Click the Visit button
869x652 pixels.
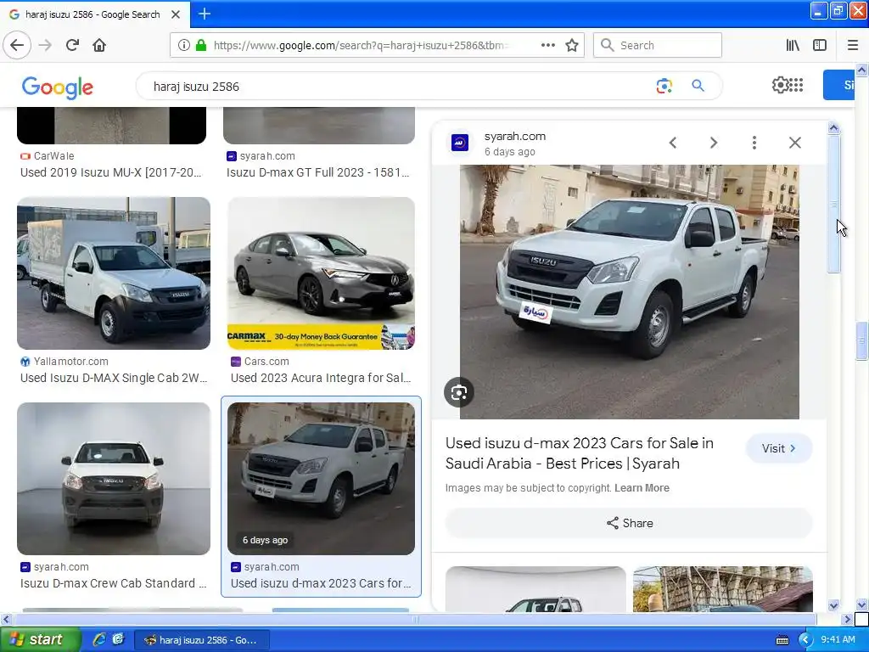(x=779, y=448)
